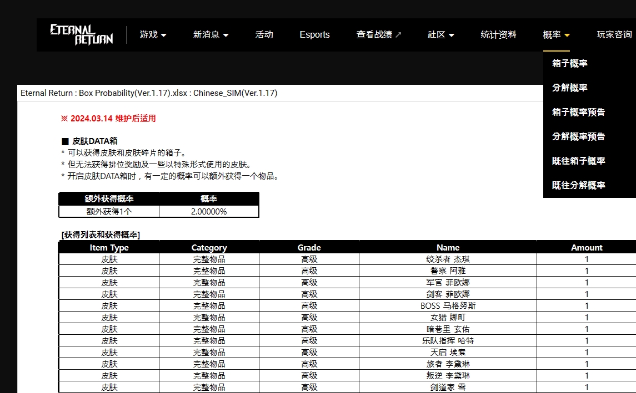Click the red 2024.03.14 维护后适用 notice
This screenshot has height=393, width=636.
108,119
